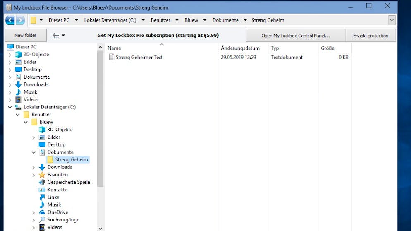This screenshot has height=231, width=411.
Task: Click the Links shortcut icon
Action: click(42, 197)
